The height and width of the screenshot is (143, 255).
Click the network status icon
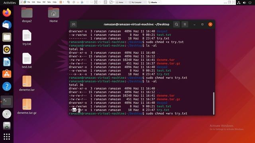click(239, 2)
